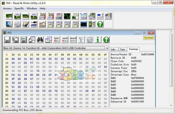Open the Access menu

coord(7,8)
